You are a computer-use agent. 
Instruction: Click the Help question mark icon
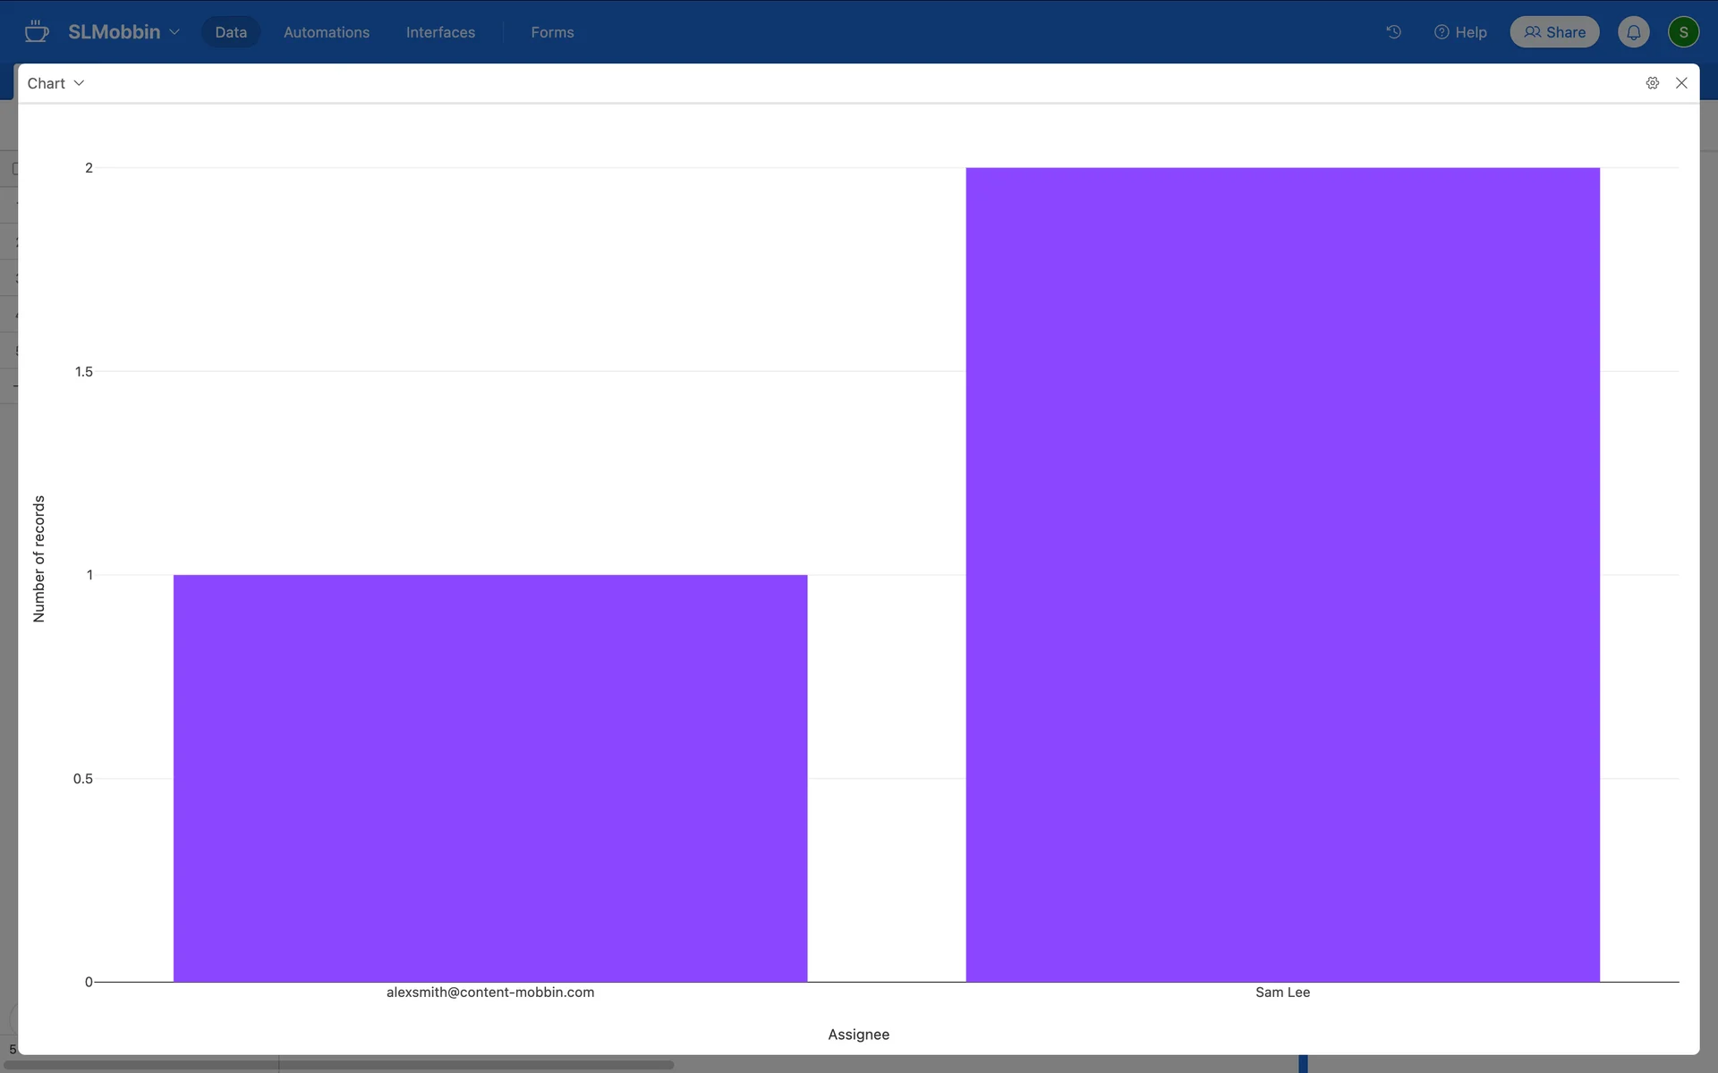point(1442,32)
